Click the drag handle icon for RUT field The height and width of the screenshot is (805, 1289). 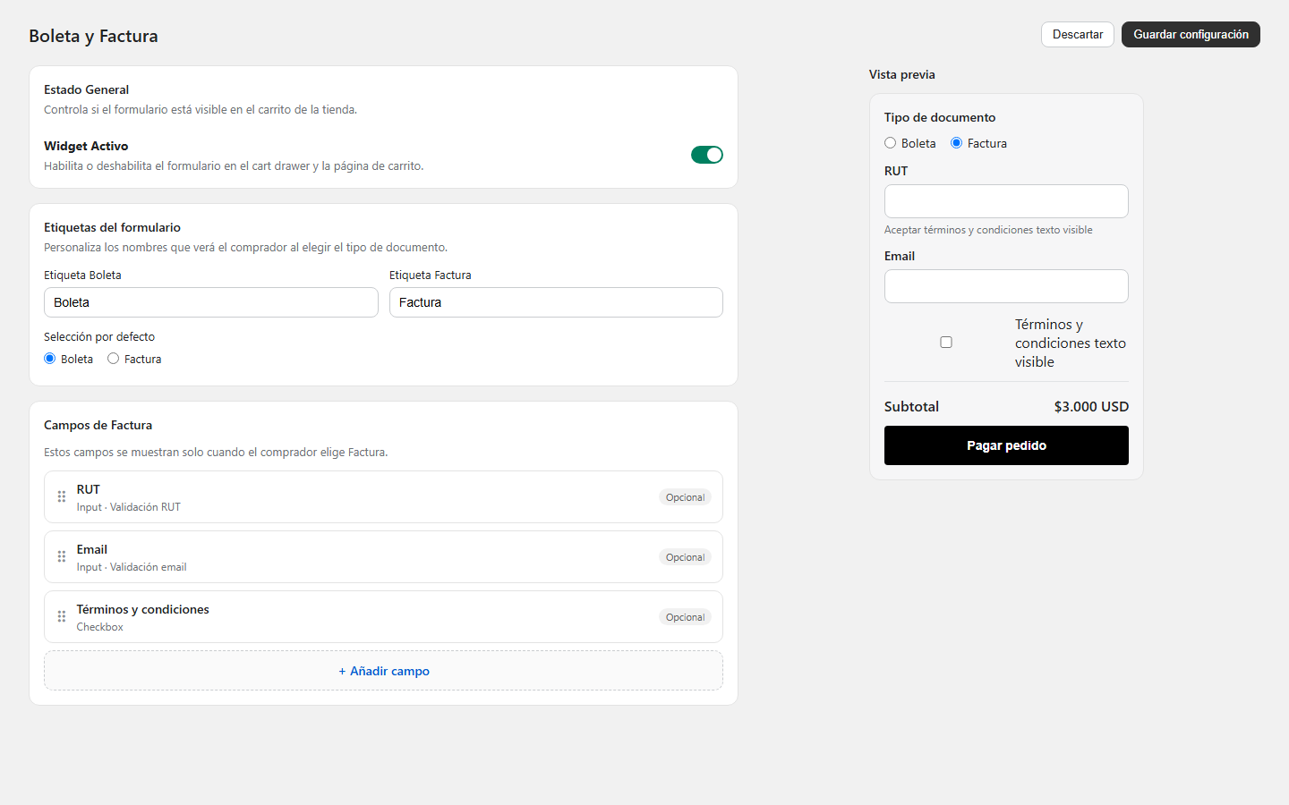(x=62, y=496)
